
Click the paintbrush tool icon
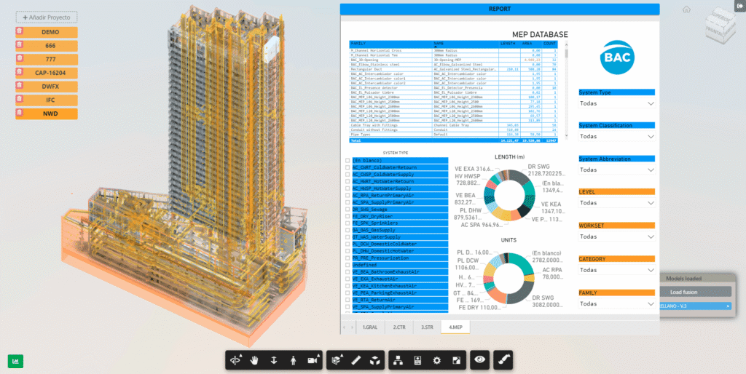(x=503, y=360)
